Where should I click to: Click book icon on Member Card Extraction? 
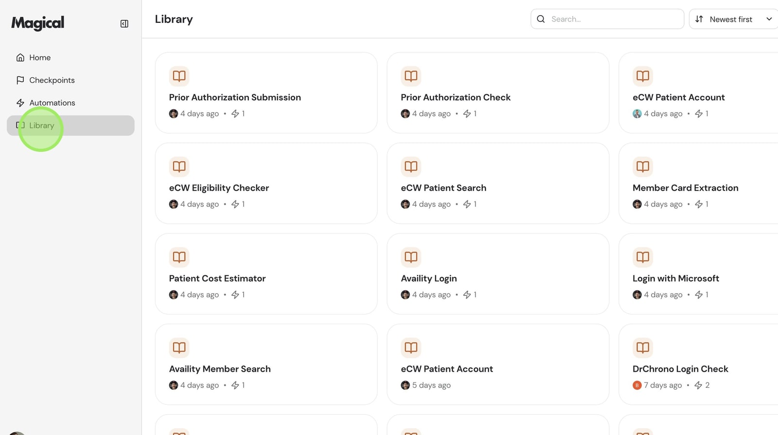tap(643, 166)
